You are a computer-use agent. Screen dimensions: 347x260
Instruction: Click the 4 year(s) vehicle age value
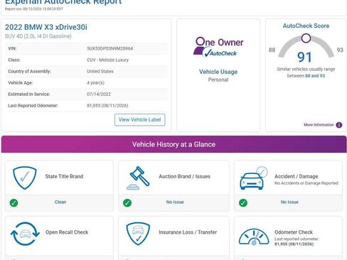tap(95, 82)
